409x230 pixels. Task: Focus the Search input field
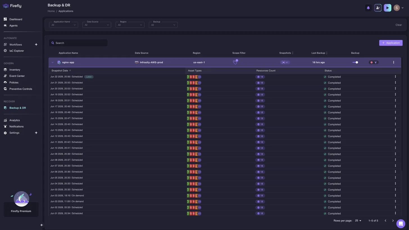tap(78, 43)
